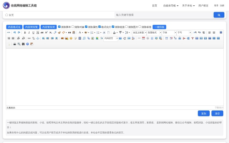Screen dimensions: 229x143
Task: Apply underline using the U icon
Action: [33, 33]
